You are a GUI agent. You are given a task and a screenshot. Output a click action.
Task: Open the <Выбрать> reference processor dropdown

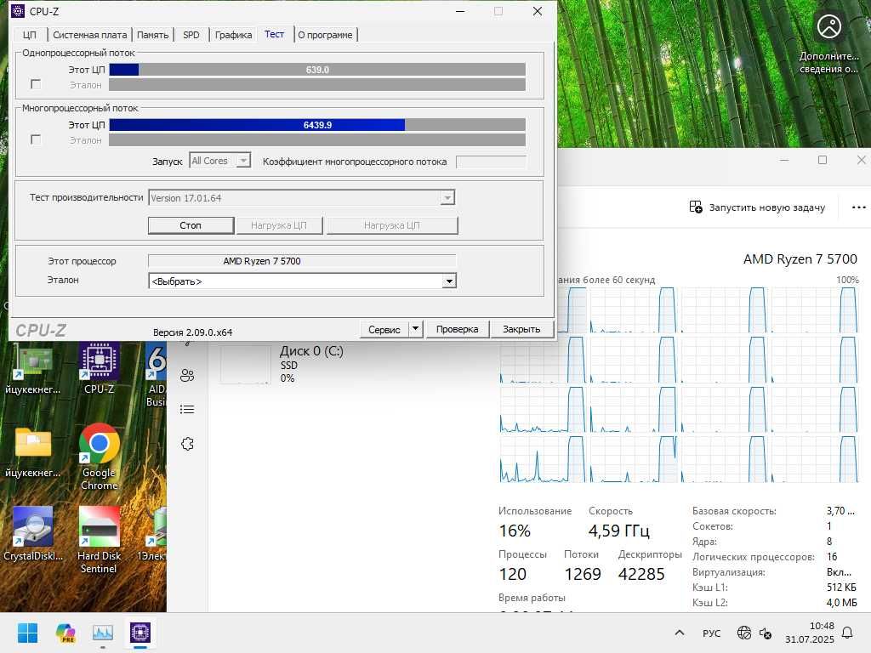(302, 281)
